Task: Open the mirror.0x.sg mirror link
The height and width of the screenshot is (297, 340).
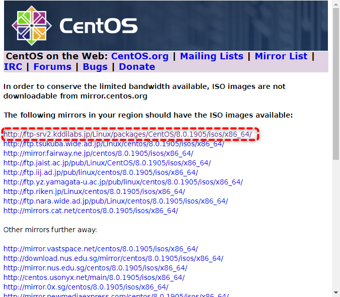Action: [x=86, y=287]
